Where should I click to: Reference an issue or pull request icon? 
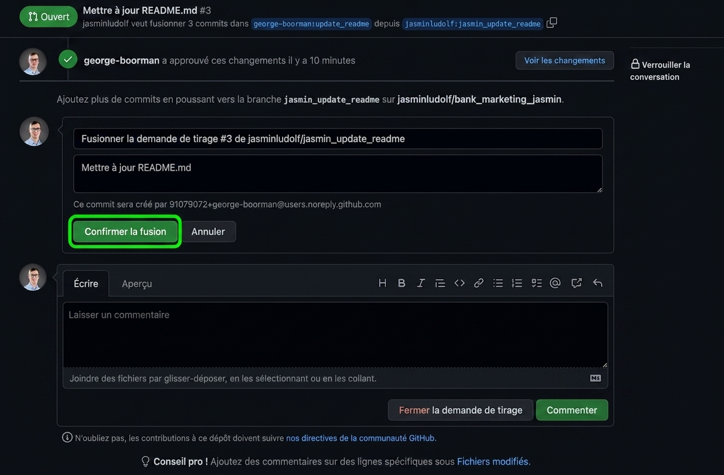[x=577, y=283]
